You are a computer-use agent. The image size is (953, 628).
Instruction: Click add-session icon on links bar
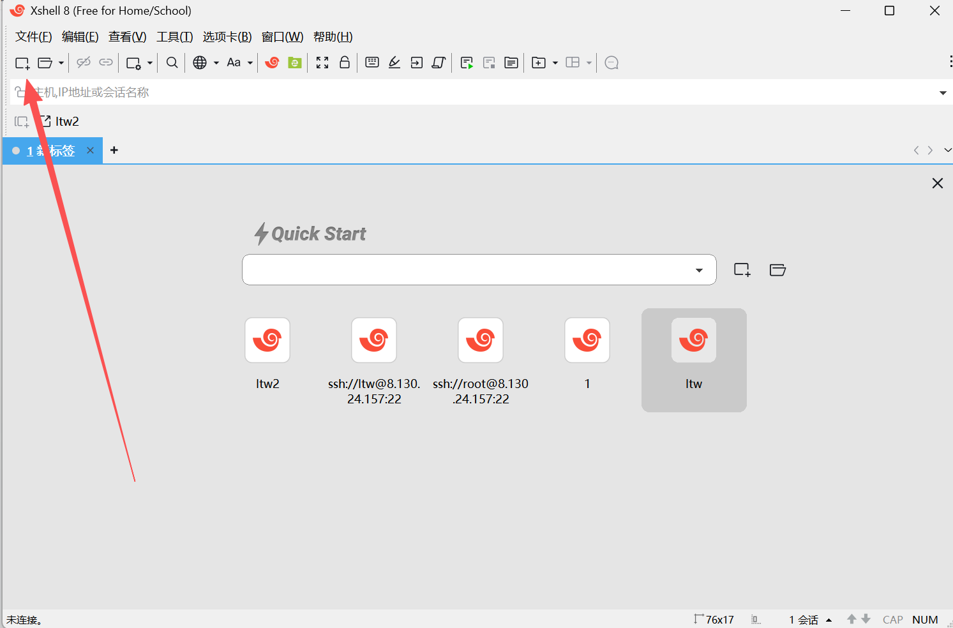22,121
